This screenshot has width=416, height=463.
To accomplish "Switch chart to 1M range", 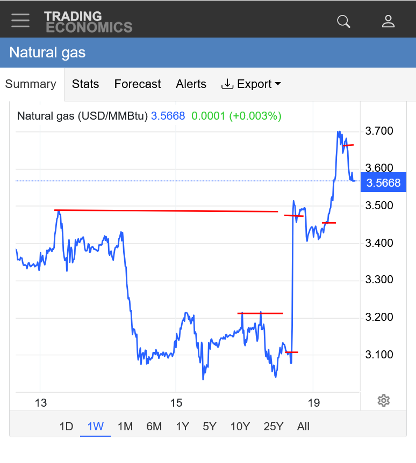I will pos(125,427).
